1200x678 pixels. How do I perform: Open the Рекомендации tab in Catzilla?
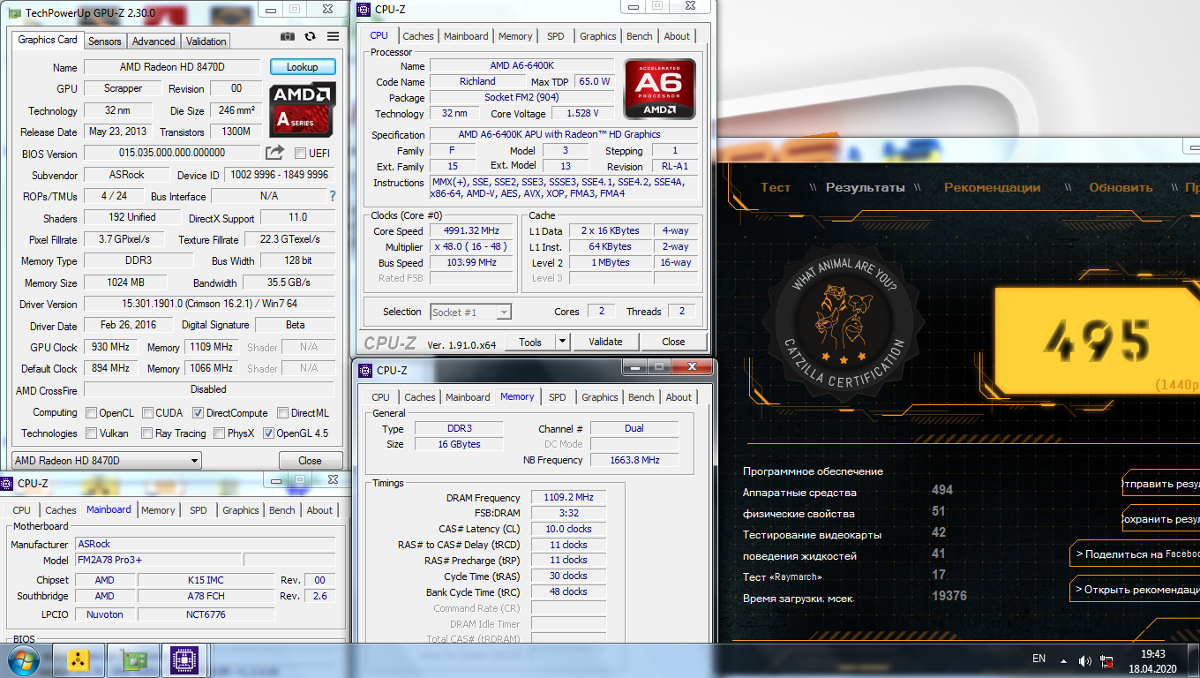point(992,187)
